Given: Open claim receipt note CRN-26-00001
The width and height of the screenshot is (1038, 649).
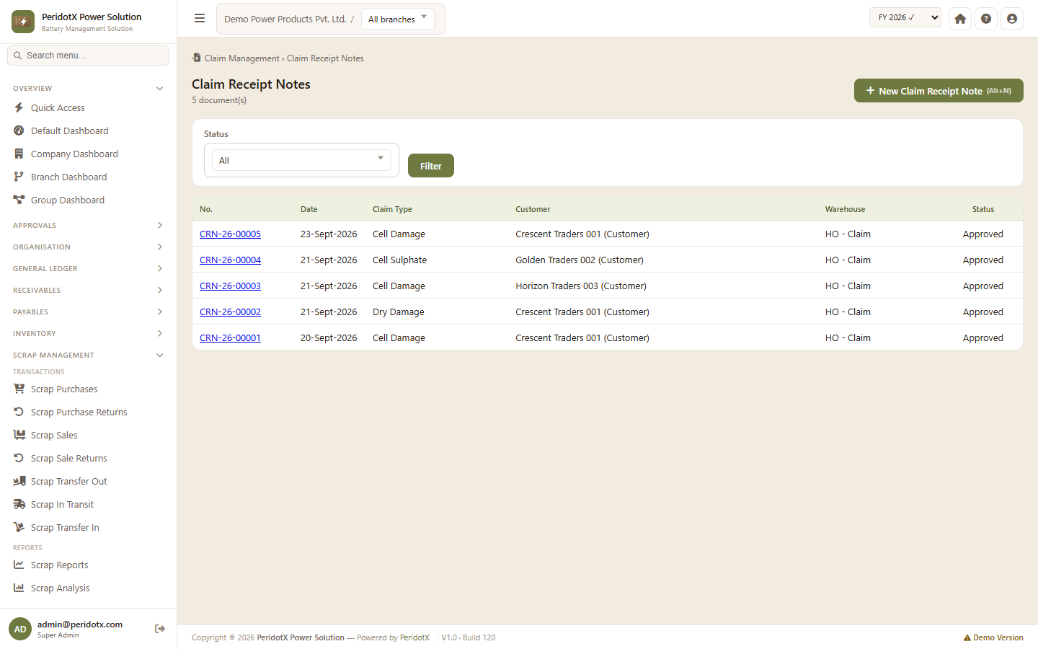Looking at the screenshot, I should [230, 337].
